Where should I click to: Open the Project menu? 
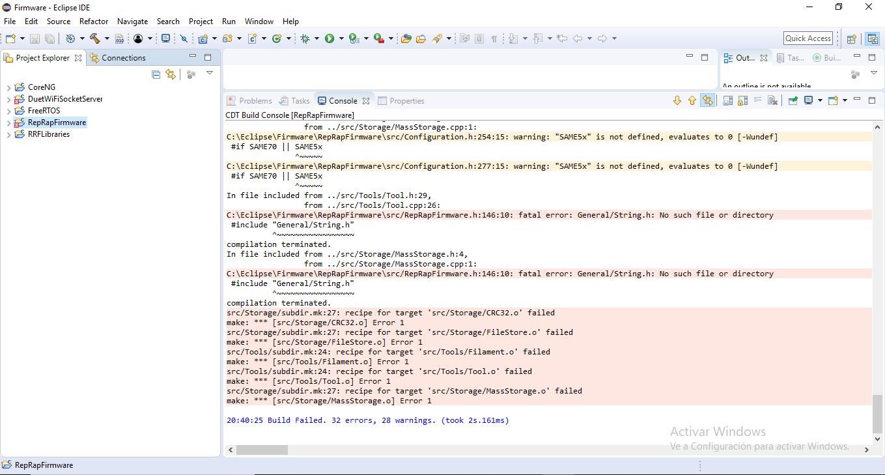point(201,21)
